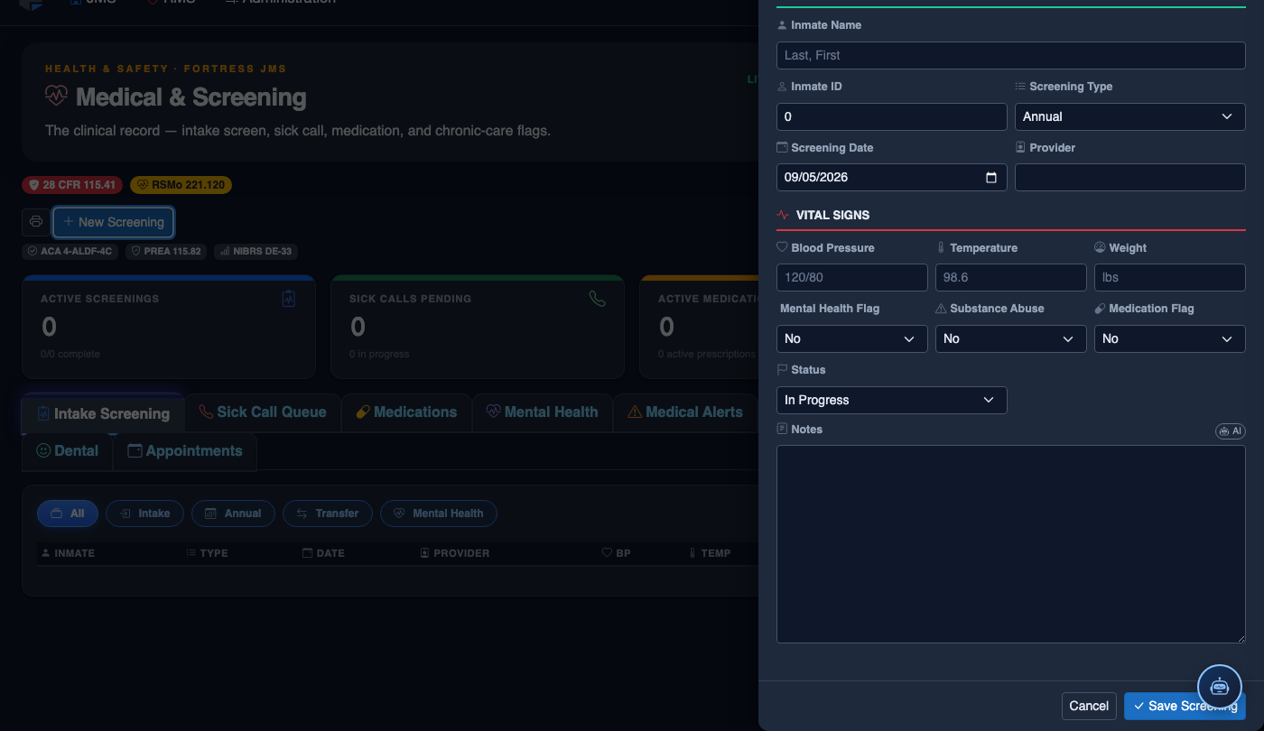The height and width of the screenshot is (731, 1264).
Task: Click the AI badge above Notes
Action: pyautogui.click(x=1230, y=431)
